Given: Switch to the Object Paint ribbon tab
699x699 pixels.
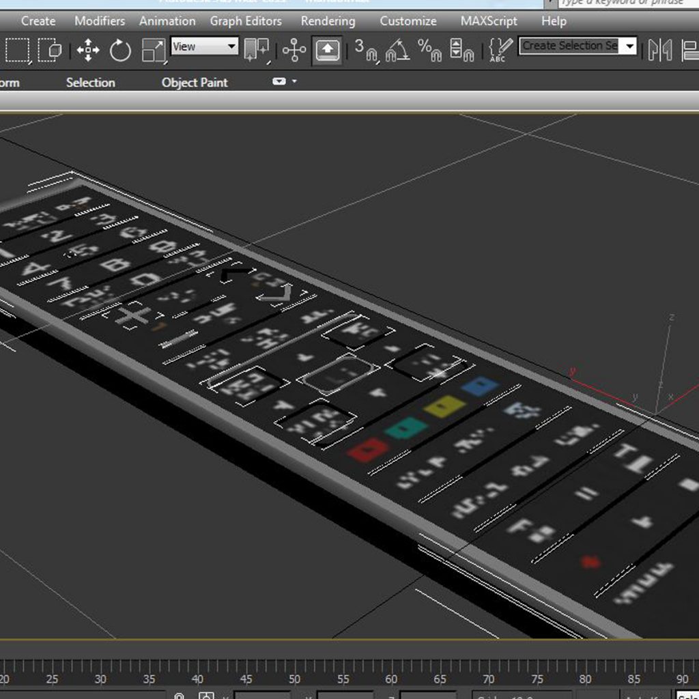Looking at the screenshot, I should (x=194, y=83).
